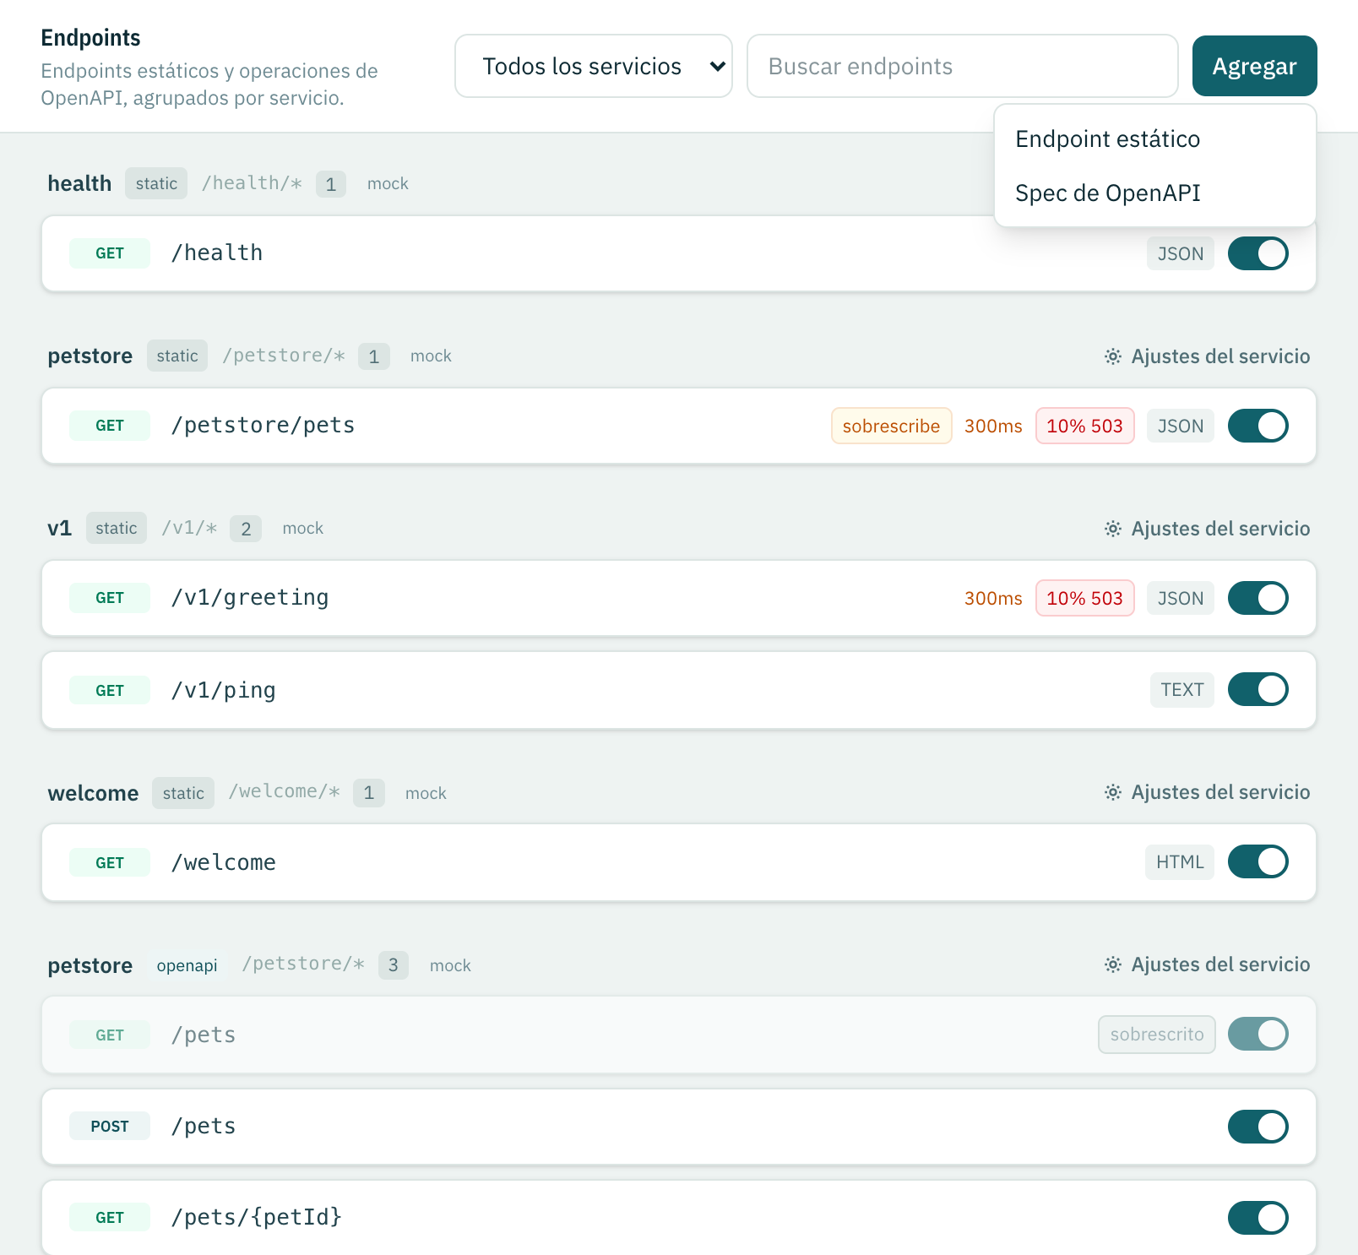
Task: Click the POST method badge on /pets
Action: 110,1126
